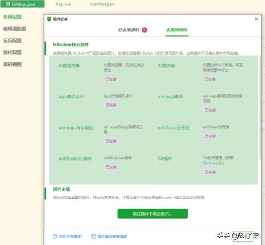
Task: Click the 内置浏览器 plugin name
Action: 69,65
